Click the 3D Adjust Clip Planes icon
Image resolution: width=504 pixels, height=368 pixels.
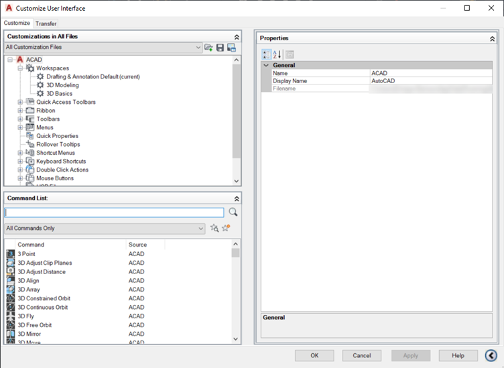pos(11,263)
